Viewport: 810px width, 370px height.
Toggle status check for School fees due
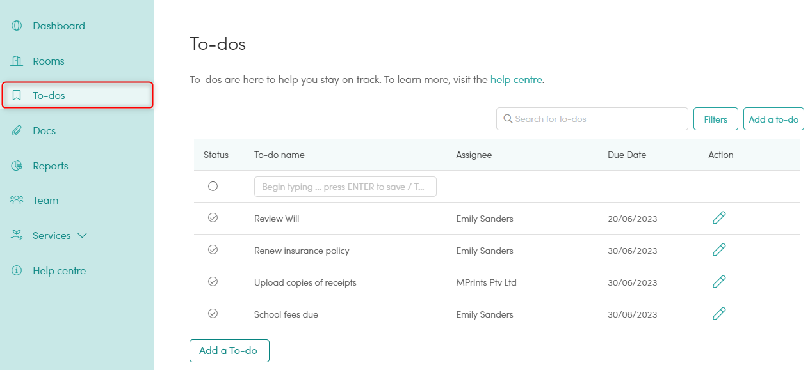click(213, 314)
